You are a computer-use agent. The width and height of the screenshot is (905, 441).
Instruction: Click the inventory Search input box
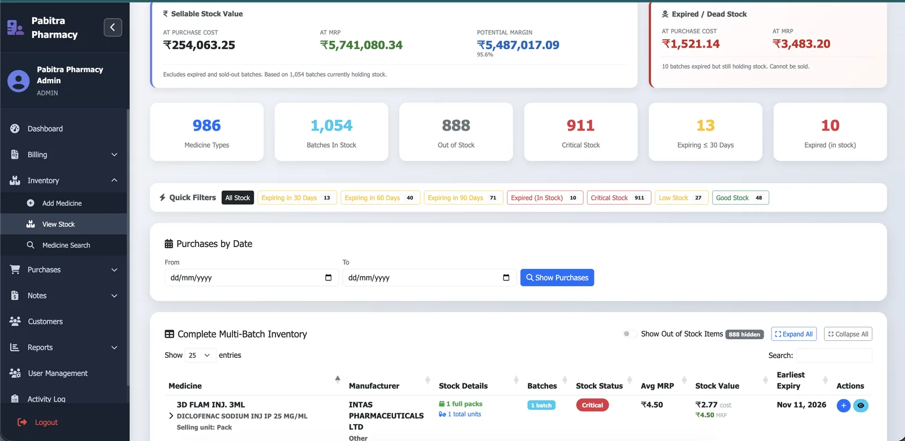click(x=834, y=356)
